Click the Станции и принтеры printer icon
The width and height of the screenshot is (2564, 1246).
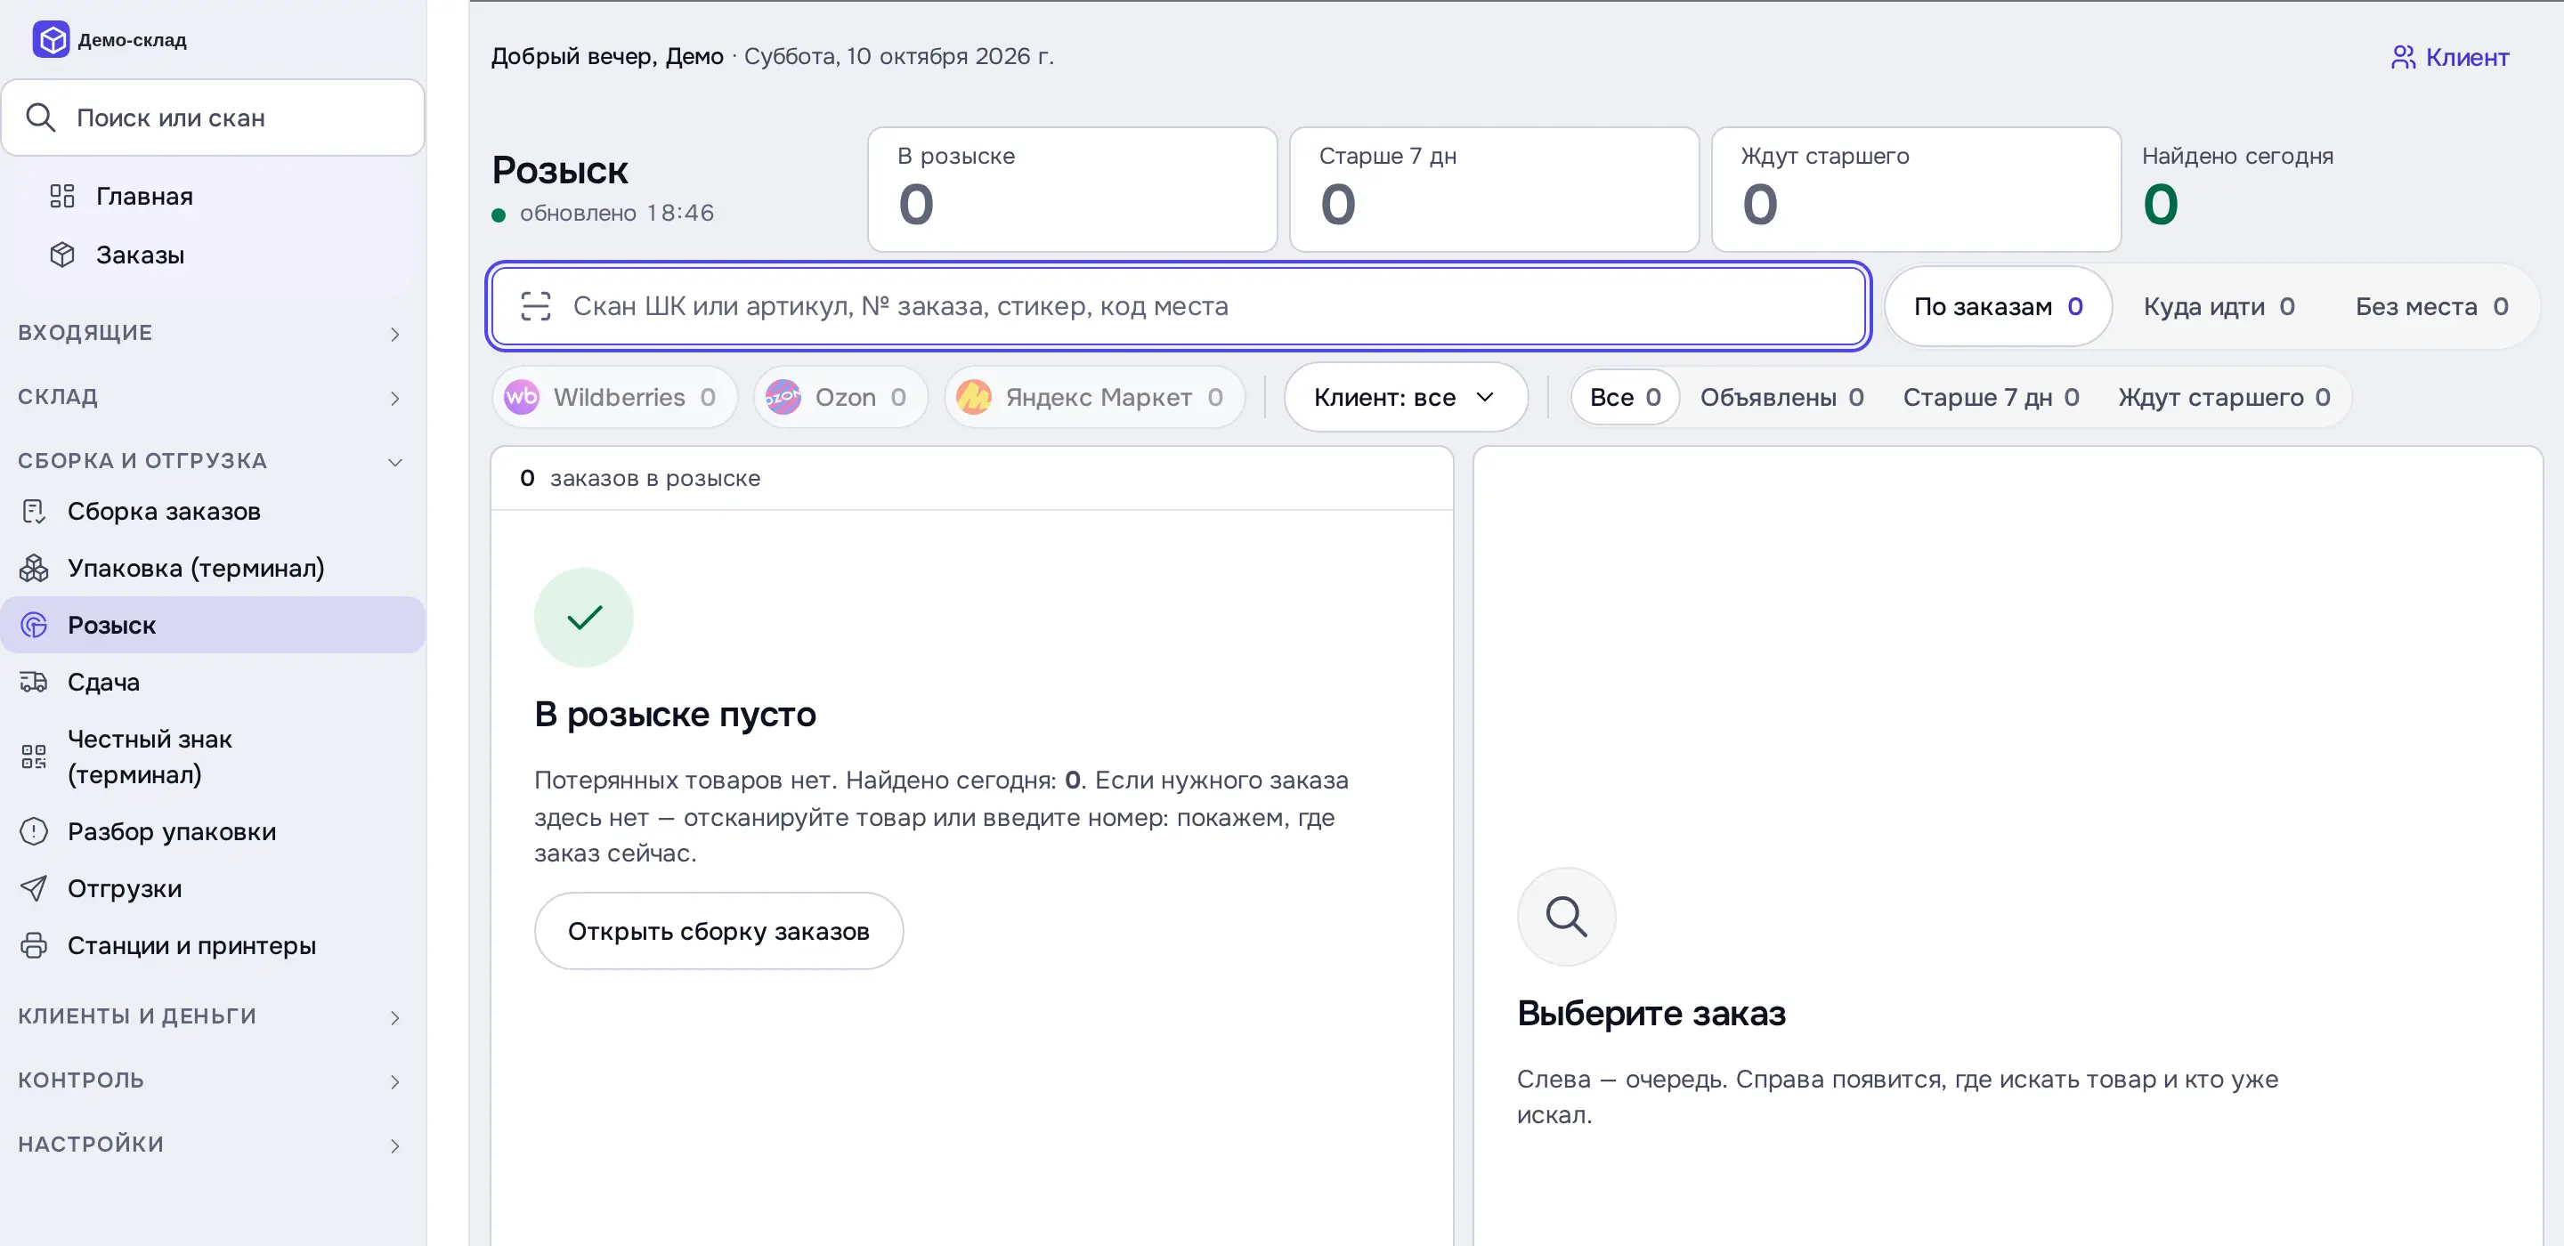click(x=34, y=944)
